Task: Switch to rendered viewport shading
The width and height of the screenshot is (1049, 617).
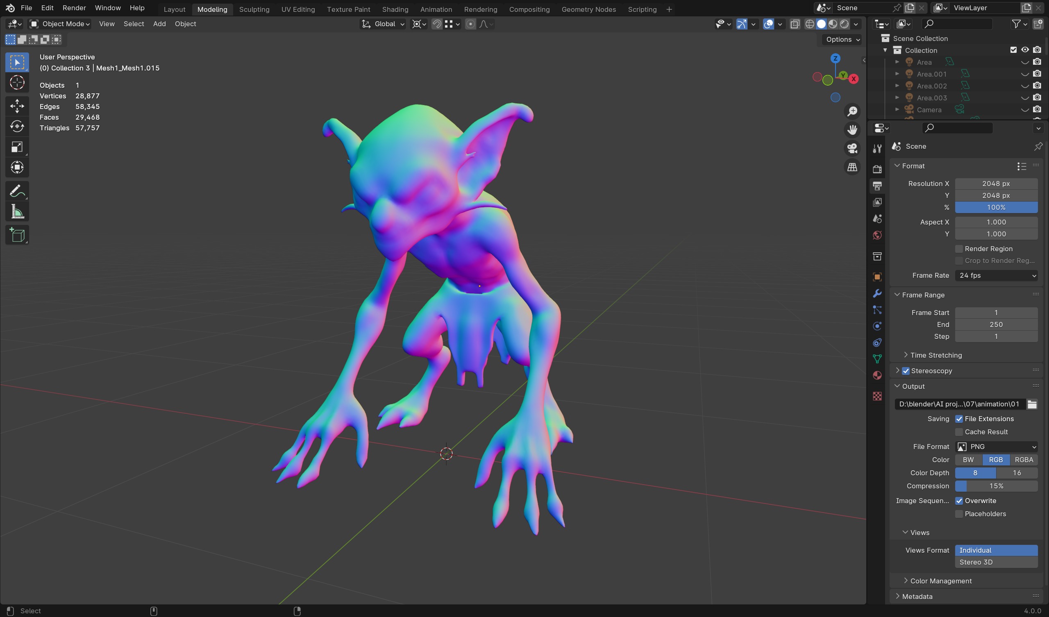Action: [x=844, y=24]
